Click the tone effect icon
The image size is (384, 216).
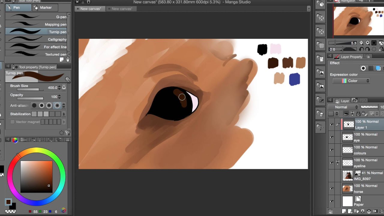pos(371,68)
